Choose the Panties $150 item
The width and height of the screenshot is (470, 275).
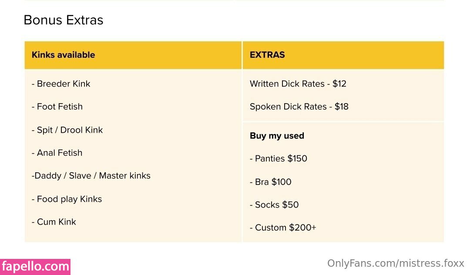[x=279, y=158]
